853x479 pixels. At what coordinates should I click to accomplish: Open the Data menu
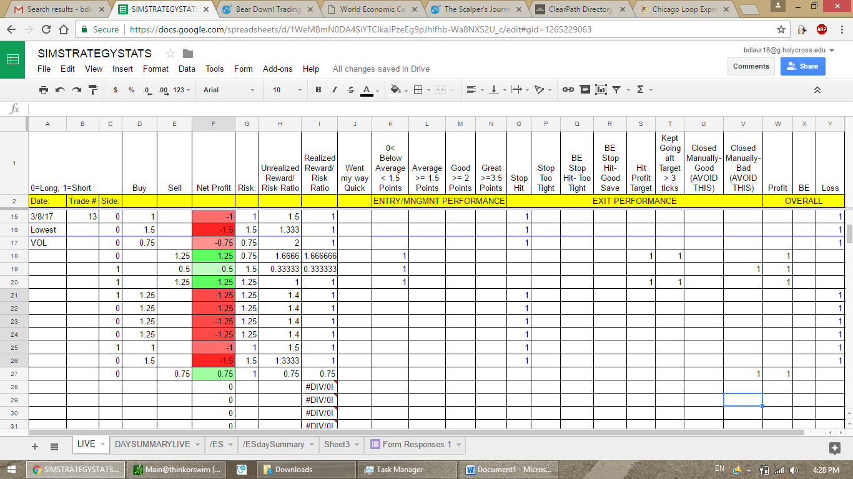(x=187, y=69)
